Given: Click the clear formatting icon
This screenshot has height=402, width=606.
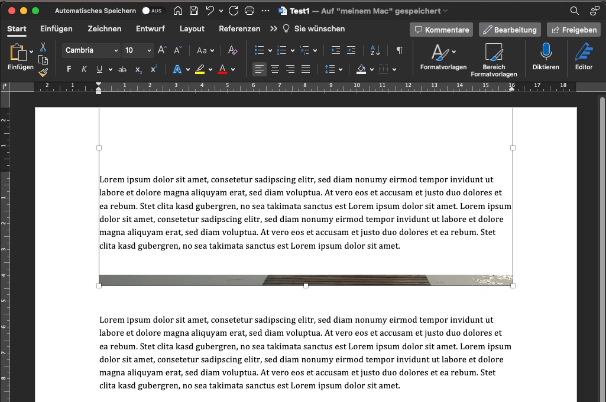Looking at the screenshot, I should [x=232, y=50].
